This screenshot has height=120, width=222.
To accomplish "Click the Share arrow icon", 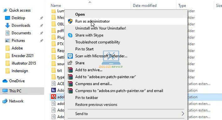I will tap(70, 63).
